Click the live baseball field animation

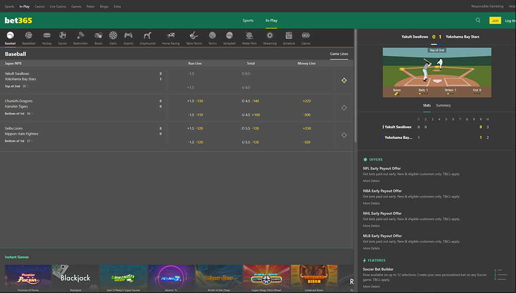tap(437, 72)
